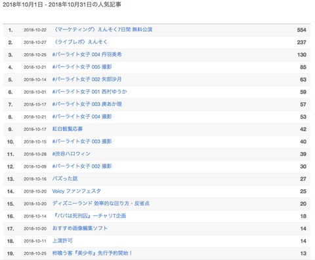This screenshot has width=315, height=260.
Task: Click rank number 19. in the list
Action: click(x=10, y=253)
